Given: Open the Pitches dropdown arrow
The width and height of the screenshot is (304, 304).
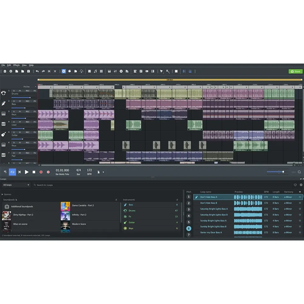Looking at the screenshot, I should [x=36, y=87].
